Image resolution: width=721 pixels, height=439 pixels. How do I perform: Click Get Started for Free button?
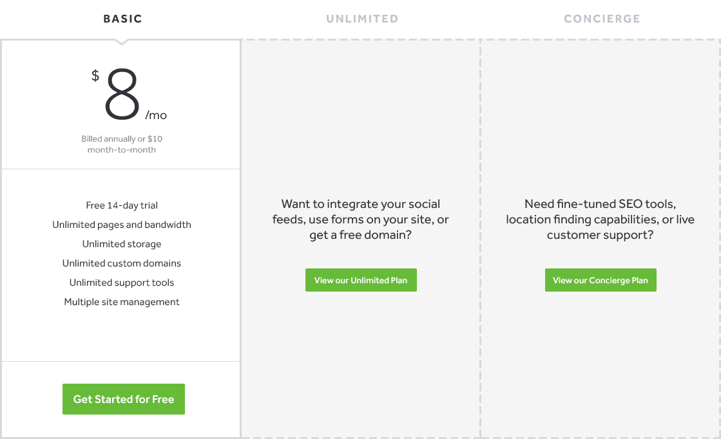click(x=124, y=399)
